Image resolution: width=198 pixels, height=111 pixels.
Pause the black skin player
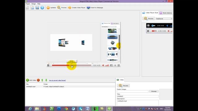[148, 26]
